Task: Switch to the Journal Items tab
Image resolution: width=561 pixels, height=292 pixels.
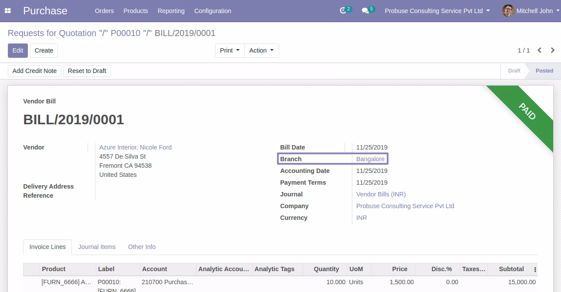Action: (x=97, y=247)
